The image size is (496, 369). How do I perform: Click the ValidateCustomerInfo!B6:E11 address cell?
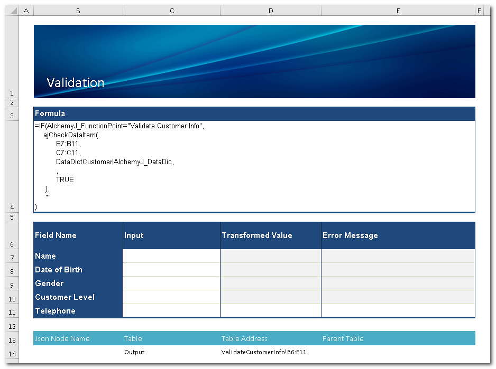coord(271,352)
